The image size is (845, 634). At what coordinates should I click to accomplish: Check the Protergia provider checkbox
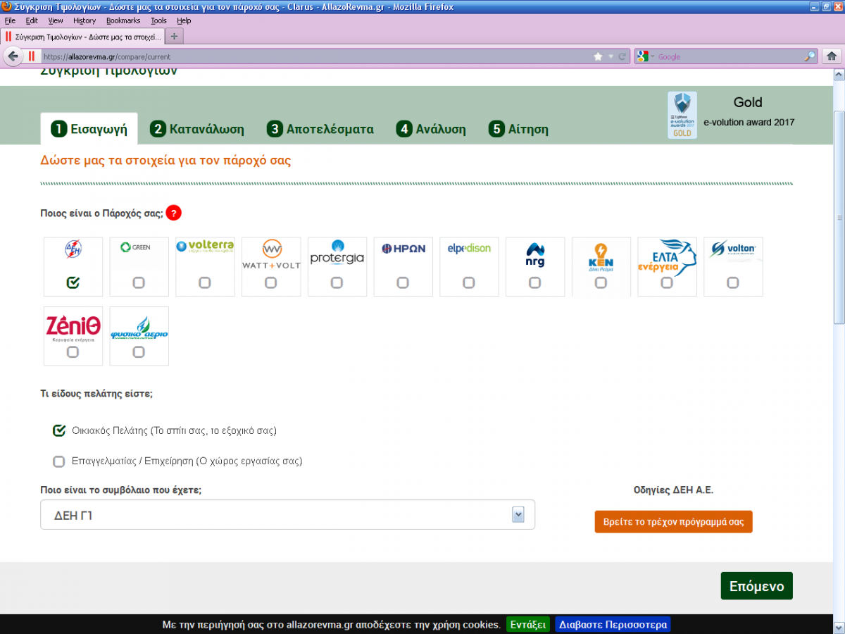(x=337, y=282)
